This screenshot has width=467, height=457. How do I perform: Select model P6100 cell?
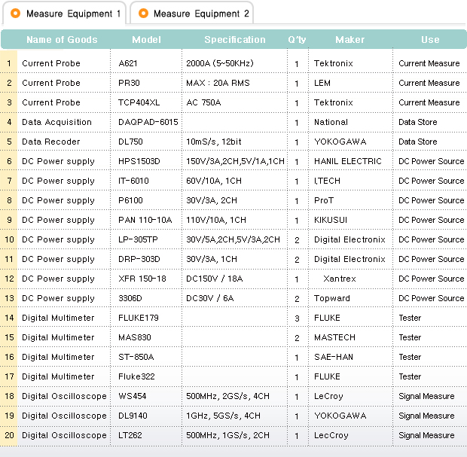tap(130, 200)
